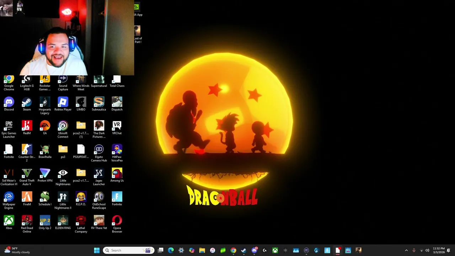Select the Grand Theft Auto V desktop icon

pyautogui.click(x=27, y=177)
